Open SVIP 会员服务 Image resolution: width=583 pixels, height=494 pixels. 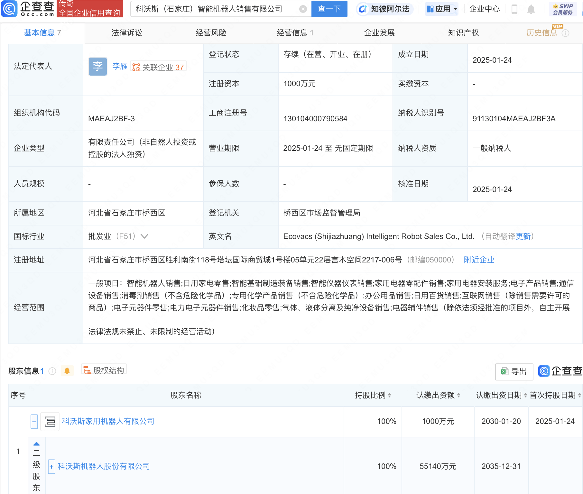point(563,9)
